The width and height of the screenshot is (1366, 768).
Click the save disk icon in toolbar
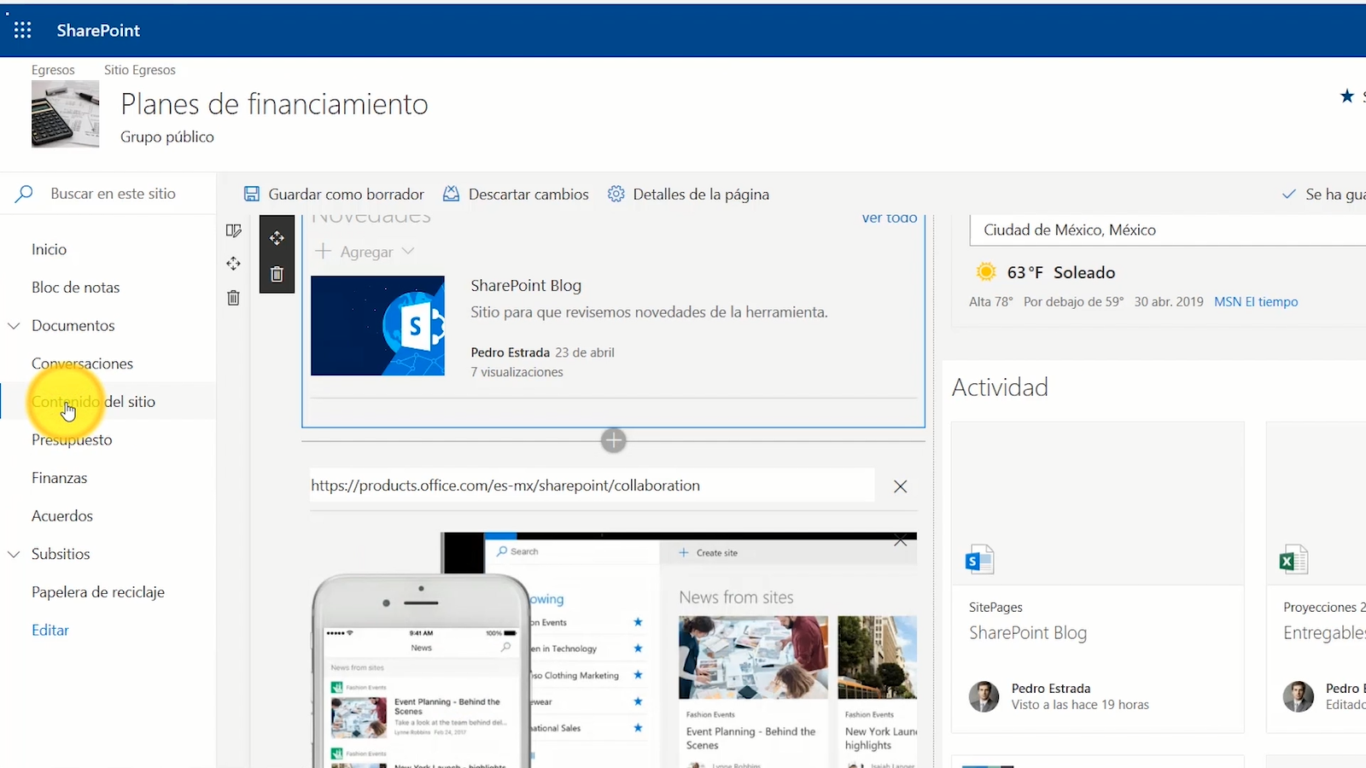tap(252, 194)
